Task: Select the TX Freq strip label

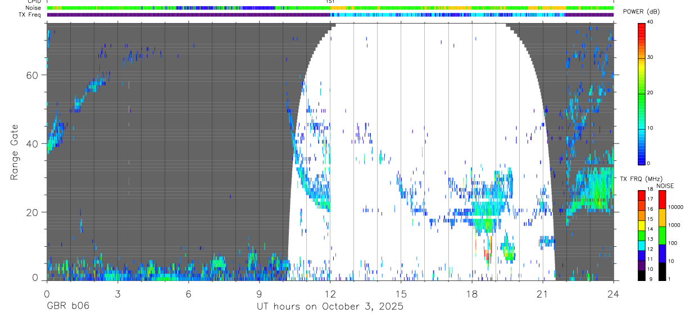Action: click(31, 15)
